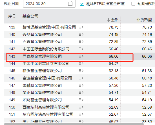This screenshot has width=155, height=125.
Task: Click the details icon for 兴华基金管理有限公司
Action: click(x=81, y=35)
